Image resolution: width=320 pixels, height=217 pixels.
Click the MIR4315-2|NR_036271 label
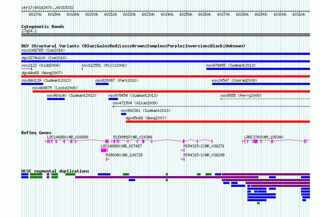click(x=204, y=146)
